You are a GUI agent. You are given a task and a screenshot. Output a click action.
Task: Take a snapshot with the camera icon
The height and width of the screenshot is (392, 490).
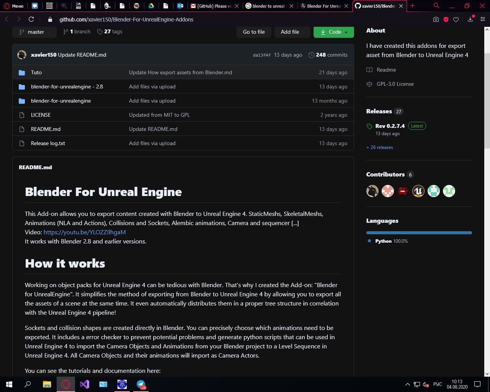pyautogui.click(x=436, y=20)
